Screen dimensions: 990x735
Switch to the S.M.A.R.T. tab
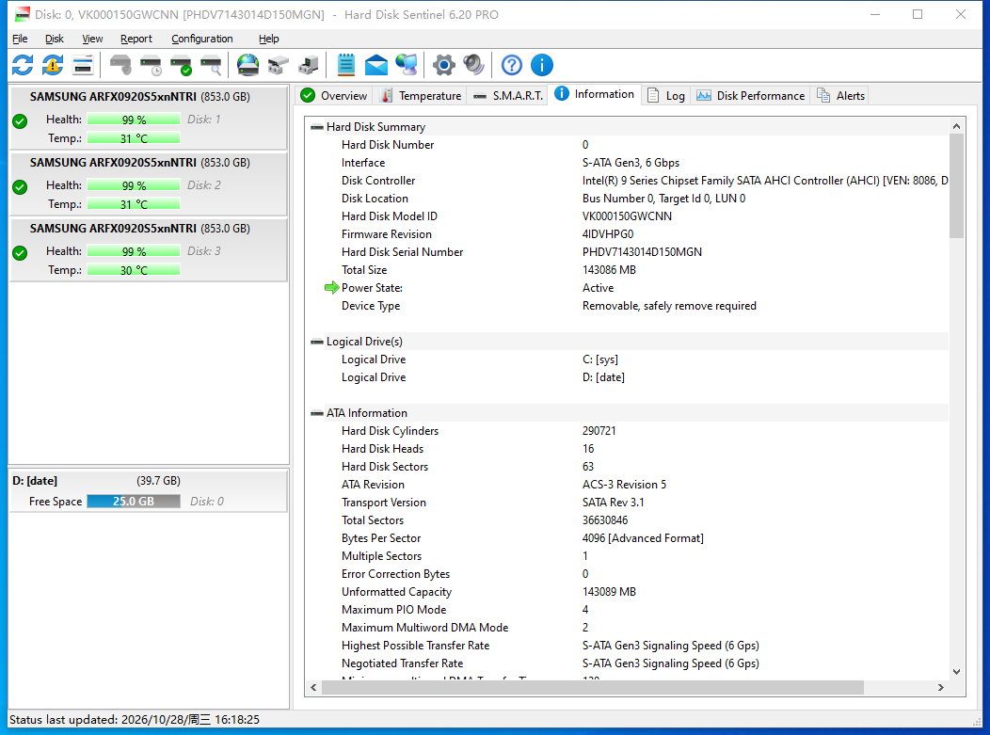pyautogui.click(x=507, y=95)
